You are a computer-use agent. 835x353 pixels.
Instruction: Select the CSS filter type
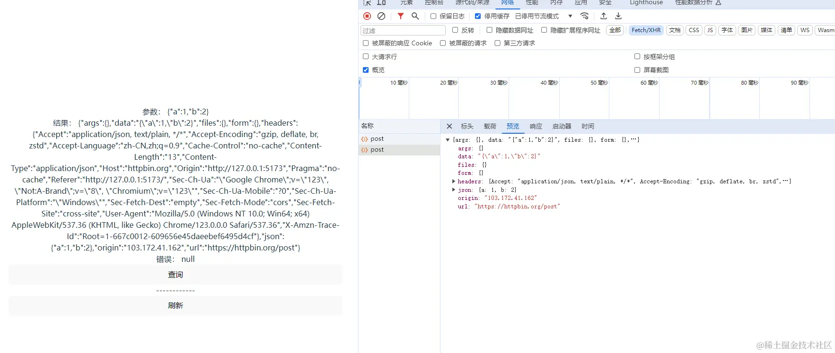pyautogui.click(x=694, y=30)
